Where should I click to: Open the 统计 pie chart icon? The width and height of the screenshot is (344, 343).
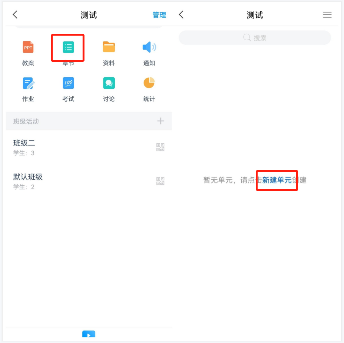149,83
